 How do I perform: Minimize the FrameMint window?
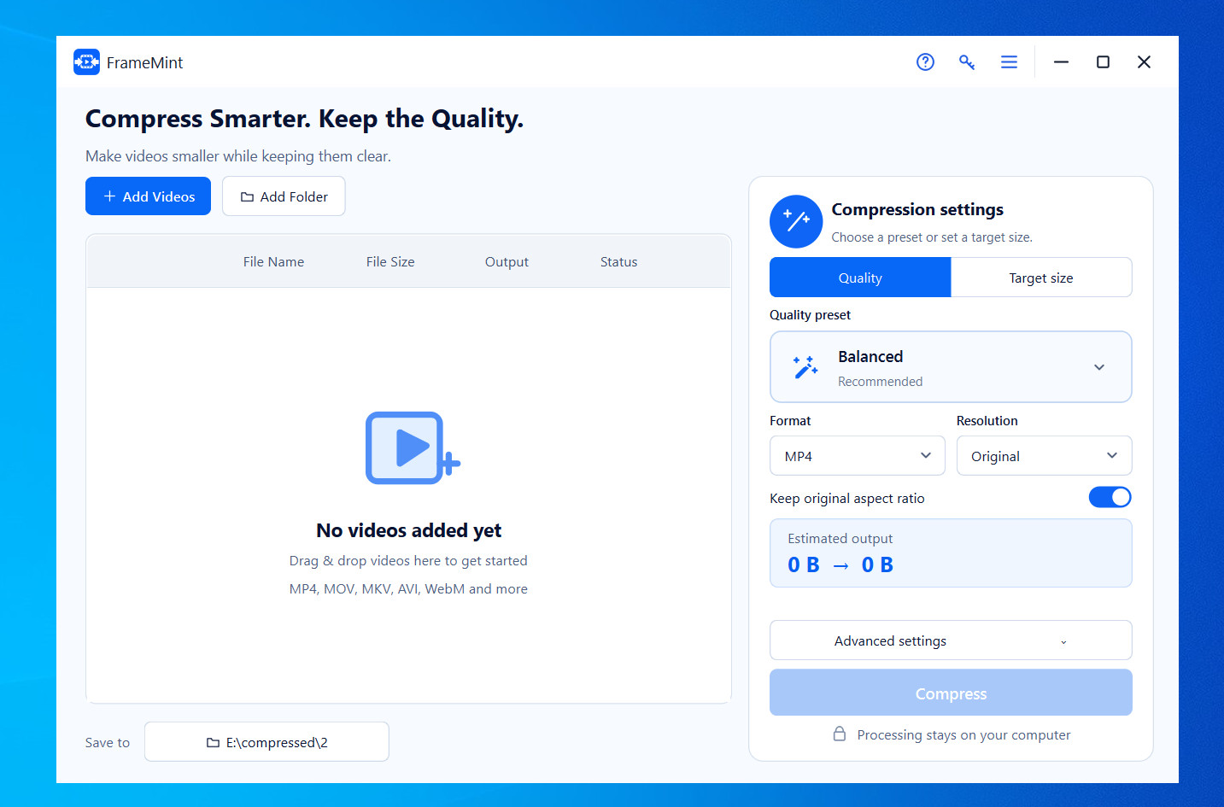[x=1061, y=62]
